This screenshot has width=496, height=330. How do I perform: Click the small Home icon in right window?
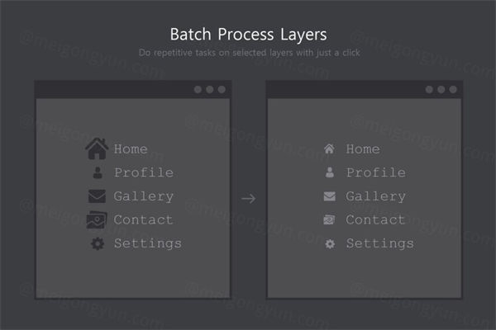point(329,149)
